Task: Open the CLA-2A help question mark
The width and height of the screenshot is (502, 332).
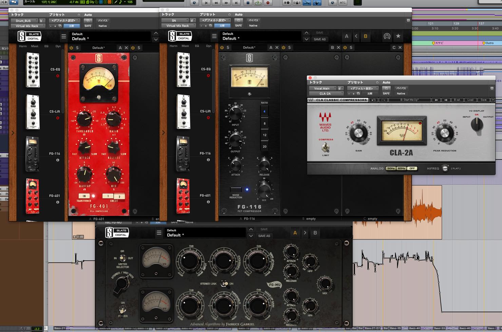Action: (493, 100)
